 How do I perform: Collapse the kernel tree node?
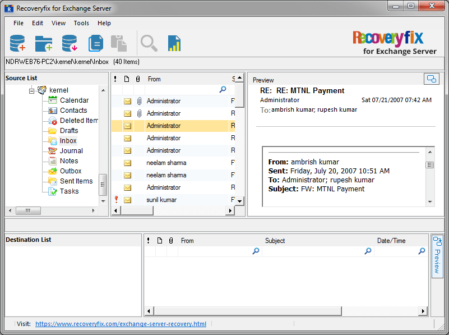point(31,91)
